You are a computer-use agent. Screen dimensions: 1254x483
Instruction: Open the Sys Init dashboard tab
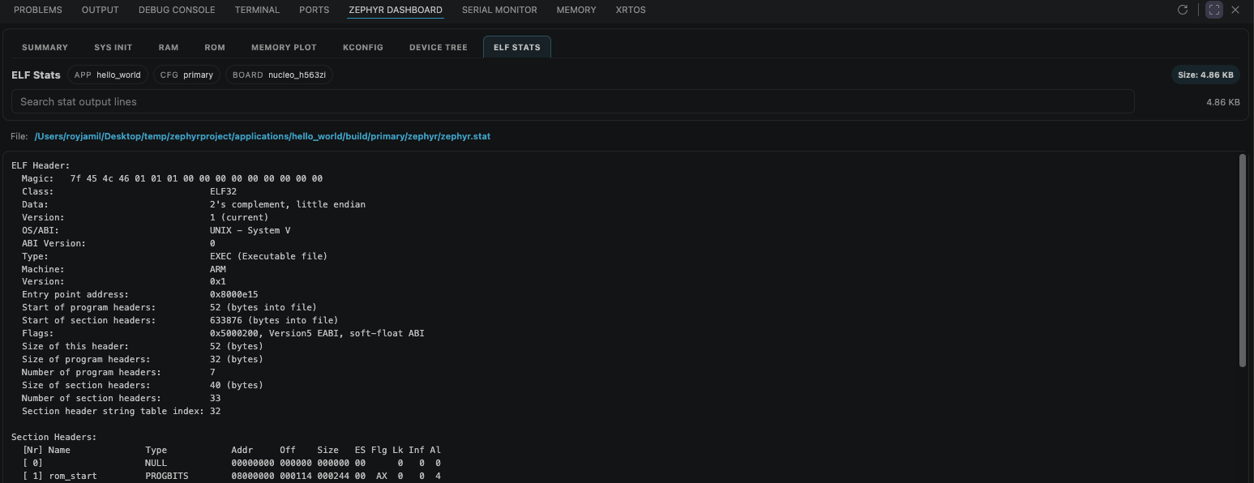pyautogui.click(x=113, y=47)
